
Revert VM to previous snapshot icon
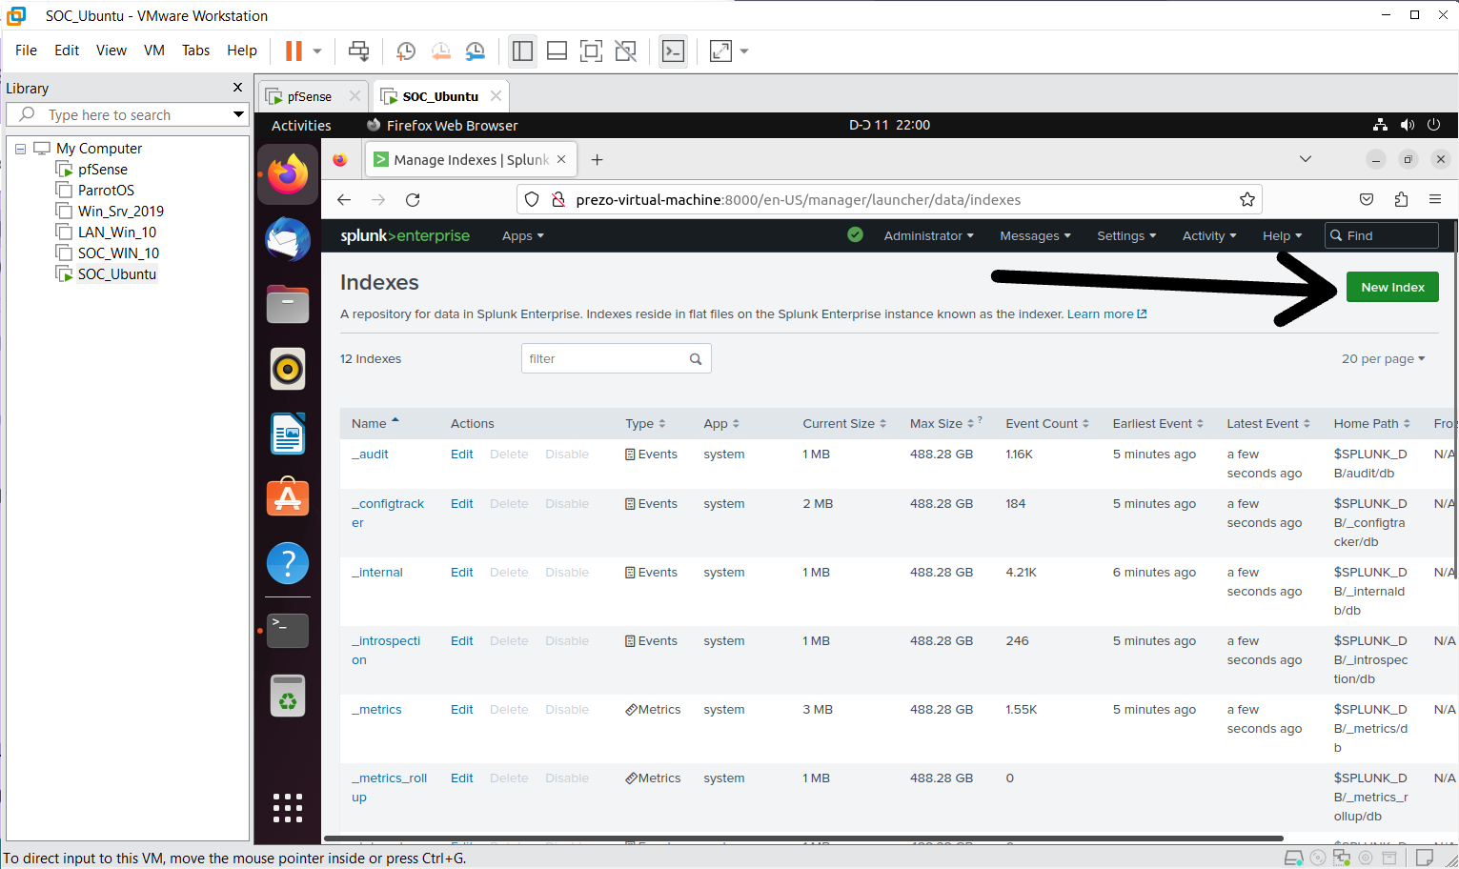(x=440, y=51)
